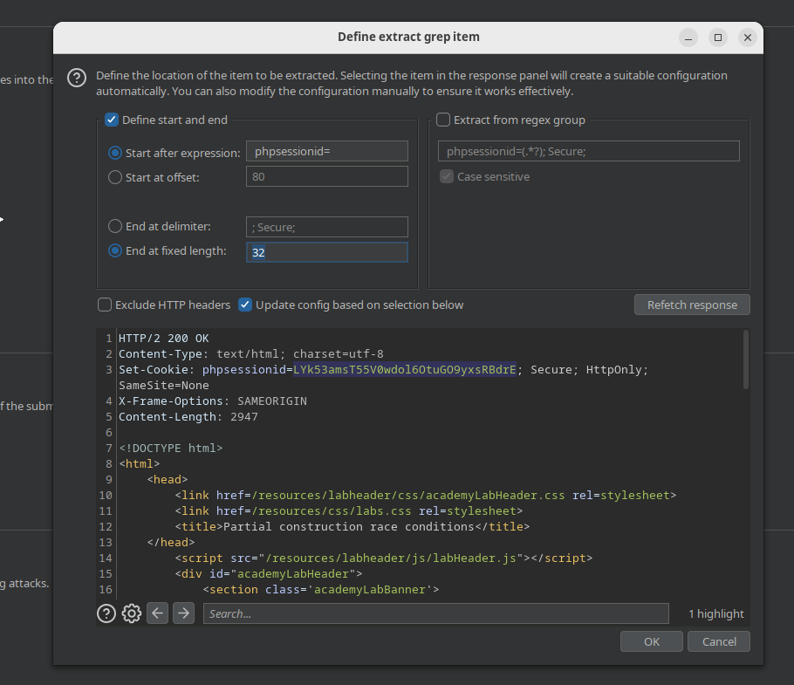
Task: Click the Content-Length: 2947 line
Action: coord(188,416)
